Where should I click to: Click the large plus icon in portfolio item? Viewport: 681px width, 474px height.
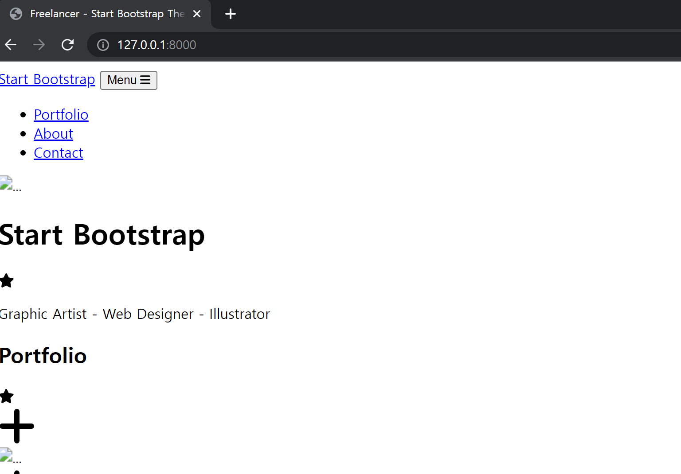coord(17,426)
